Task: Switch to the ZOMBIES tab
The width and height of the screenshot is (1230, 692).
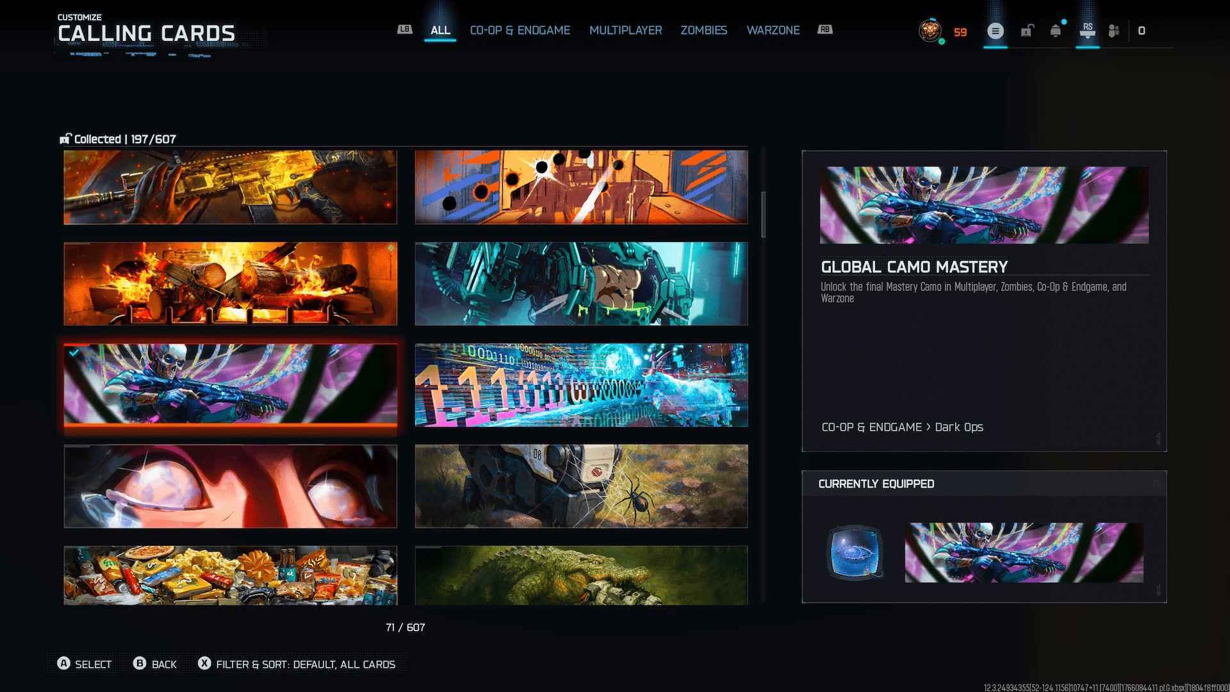Action: pos(703,30)
